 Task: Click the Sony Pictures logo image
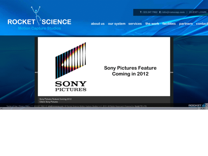pyautogui.click(x=71, y=67)
